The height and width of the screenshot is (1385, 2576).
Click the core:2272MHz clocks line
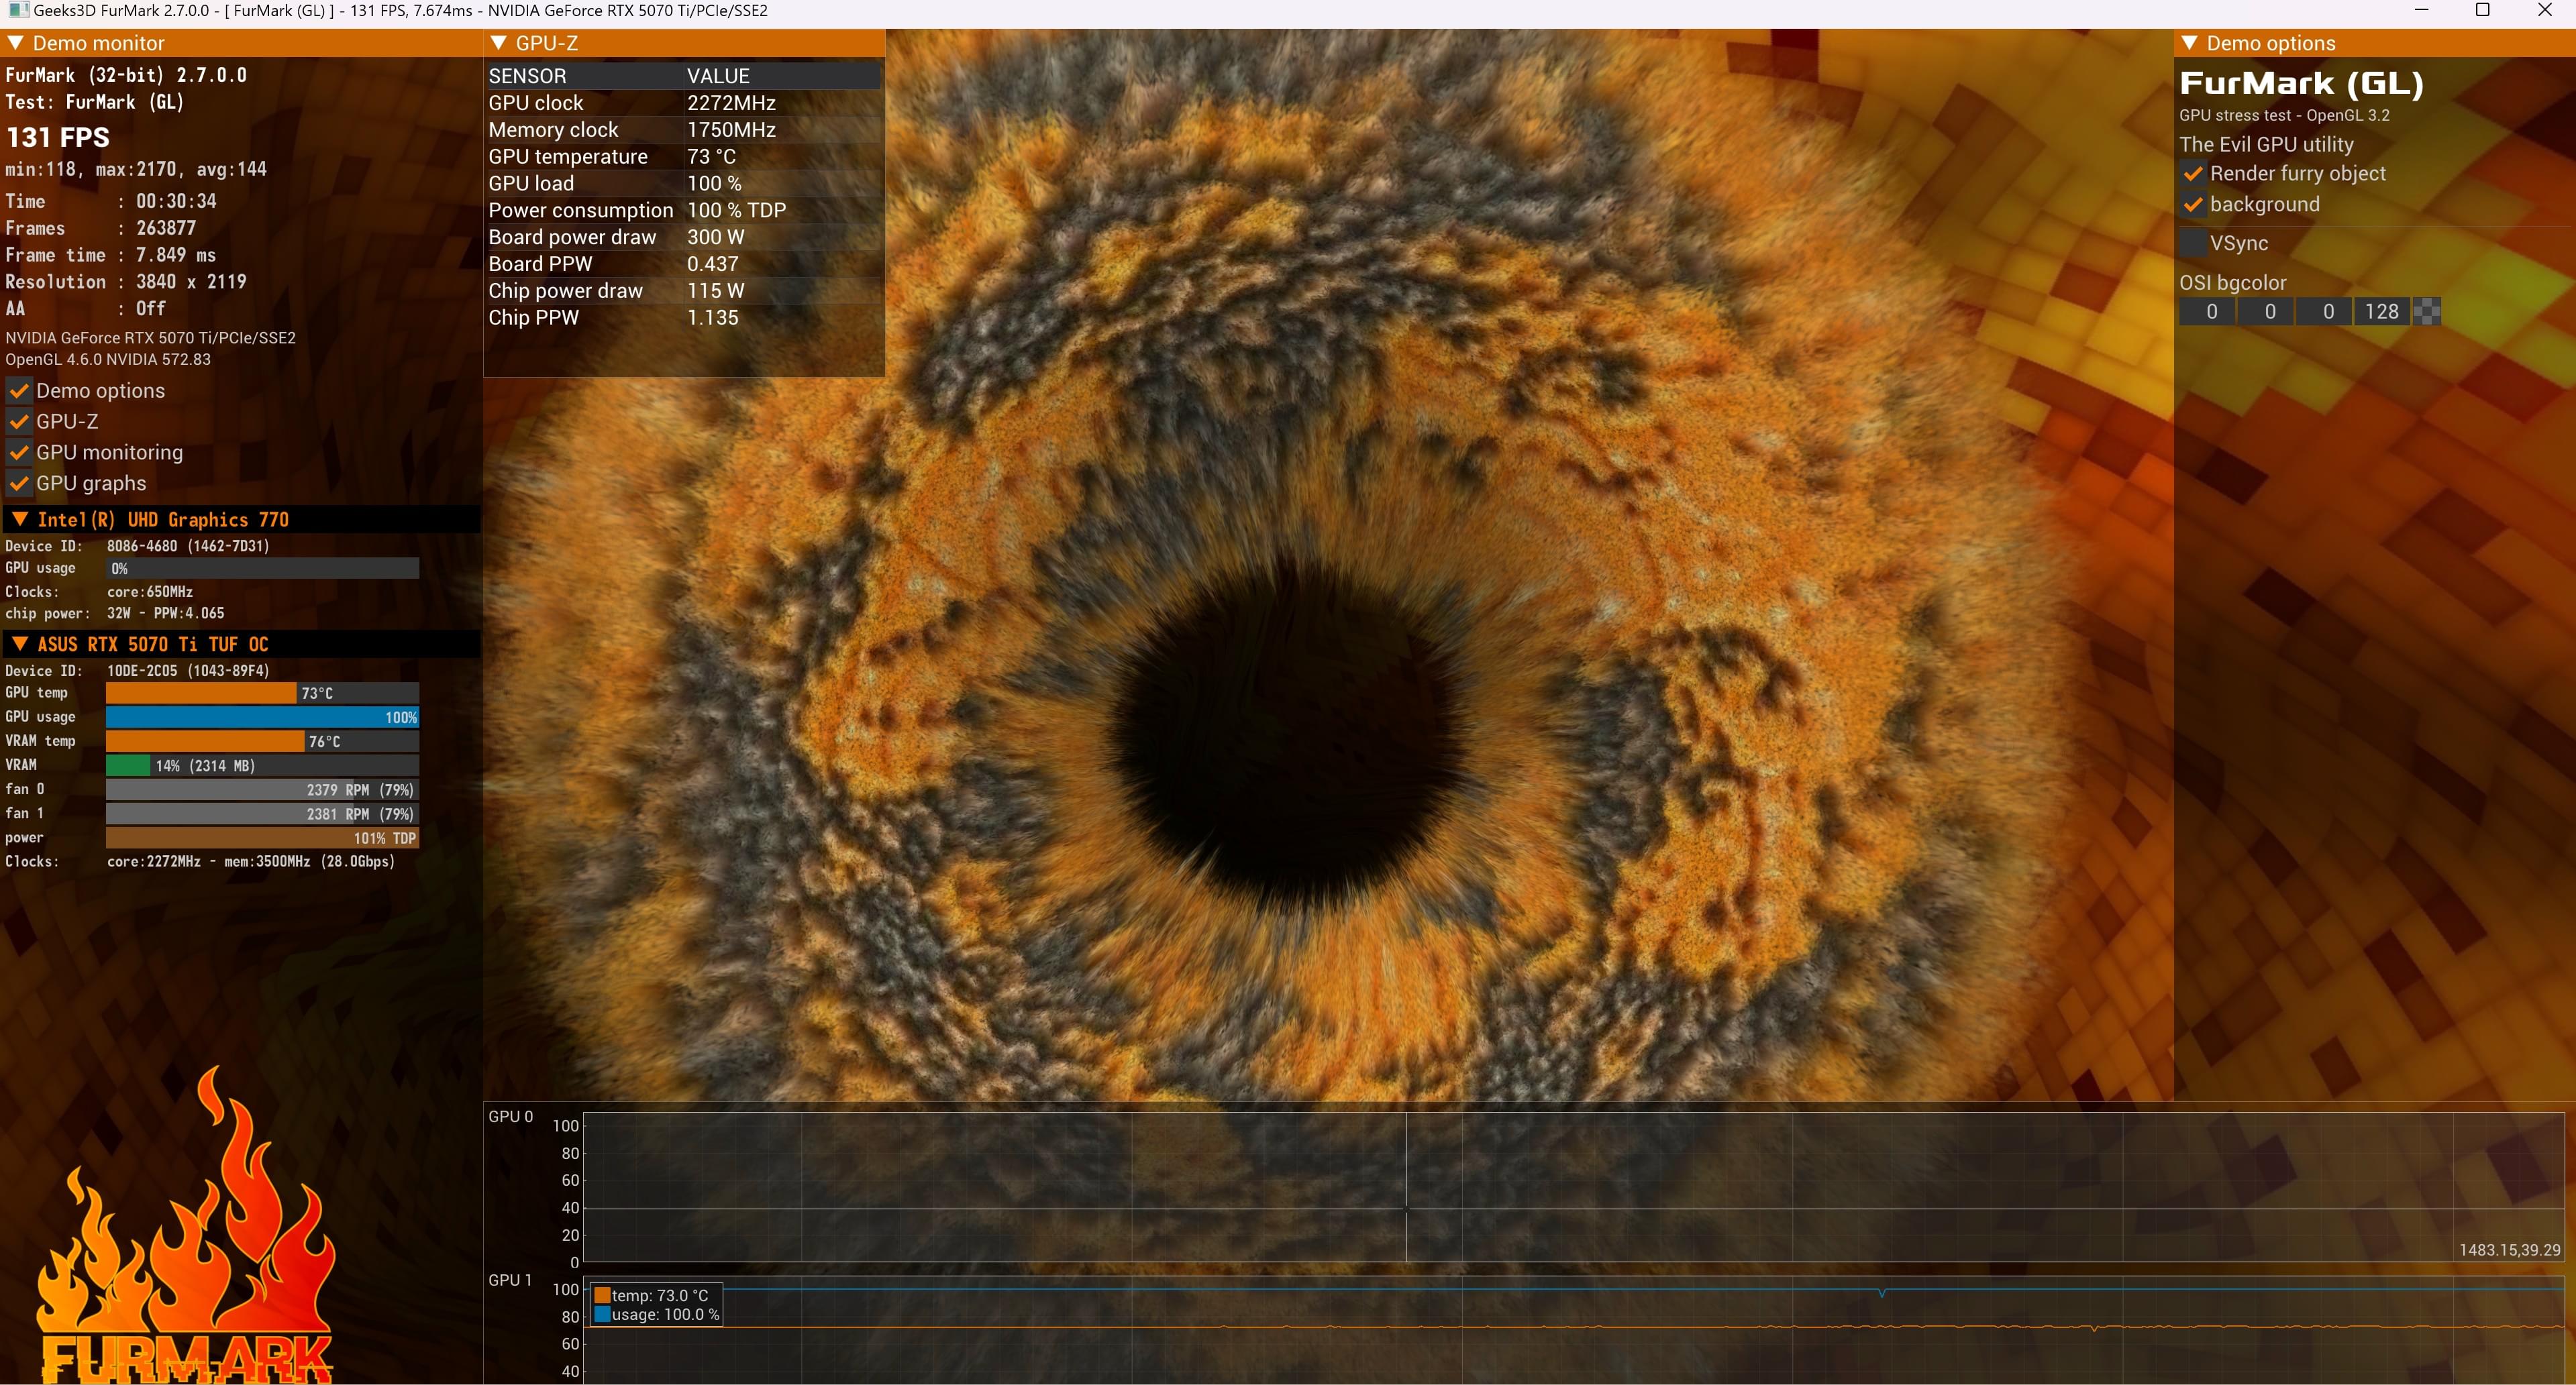(200, 861)
